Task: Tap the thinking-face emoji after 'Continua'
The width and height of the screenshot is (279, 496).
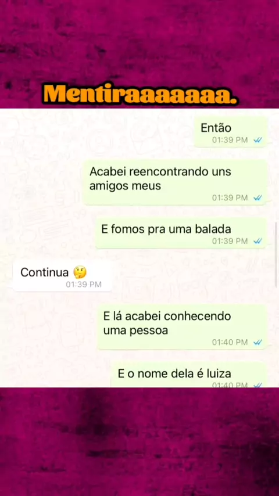Action: click(x=80, y=272)
